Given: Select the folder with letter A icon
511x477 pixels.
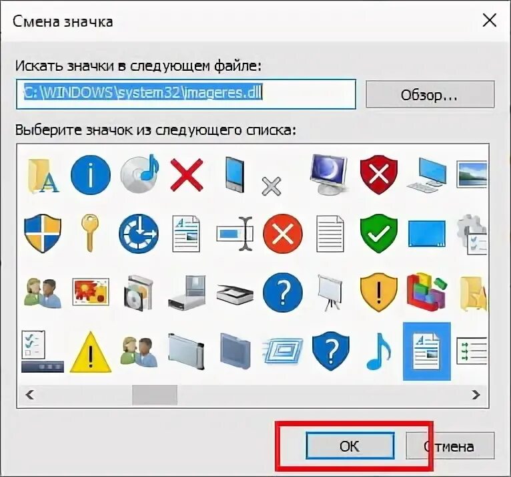Looking at the screenshot, I should (43, 175).
